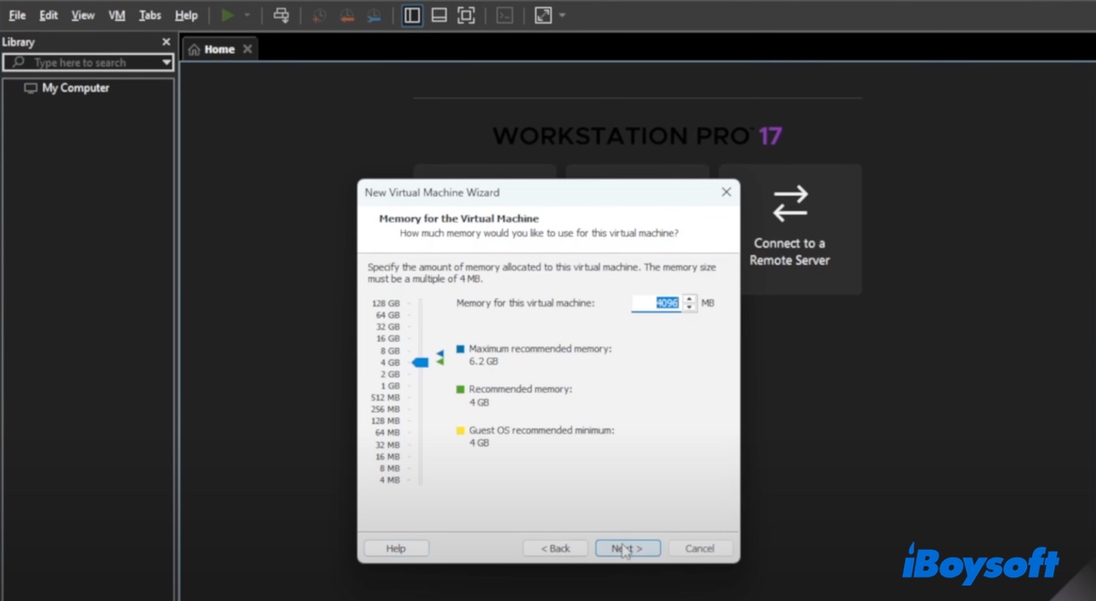Click the Next button in wizard
This screenshot has height=601, width=1096.
tap(627, 548)
